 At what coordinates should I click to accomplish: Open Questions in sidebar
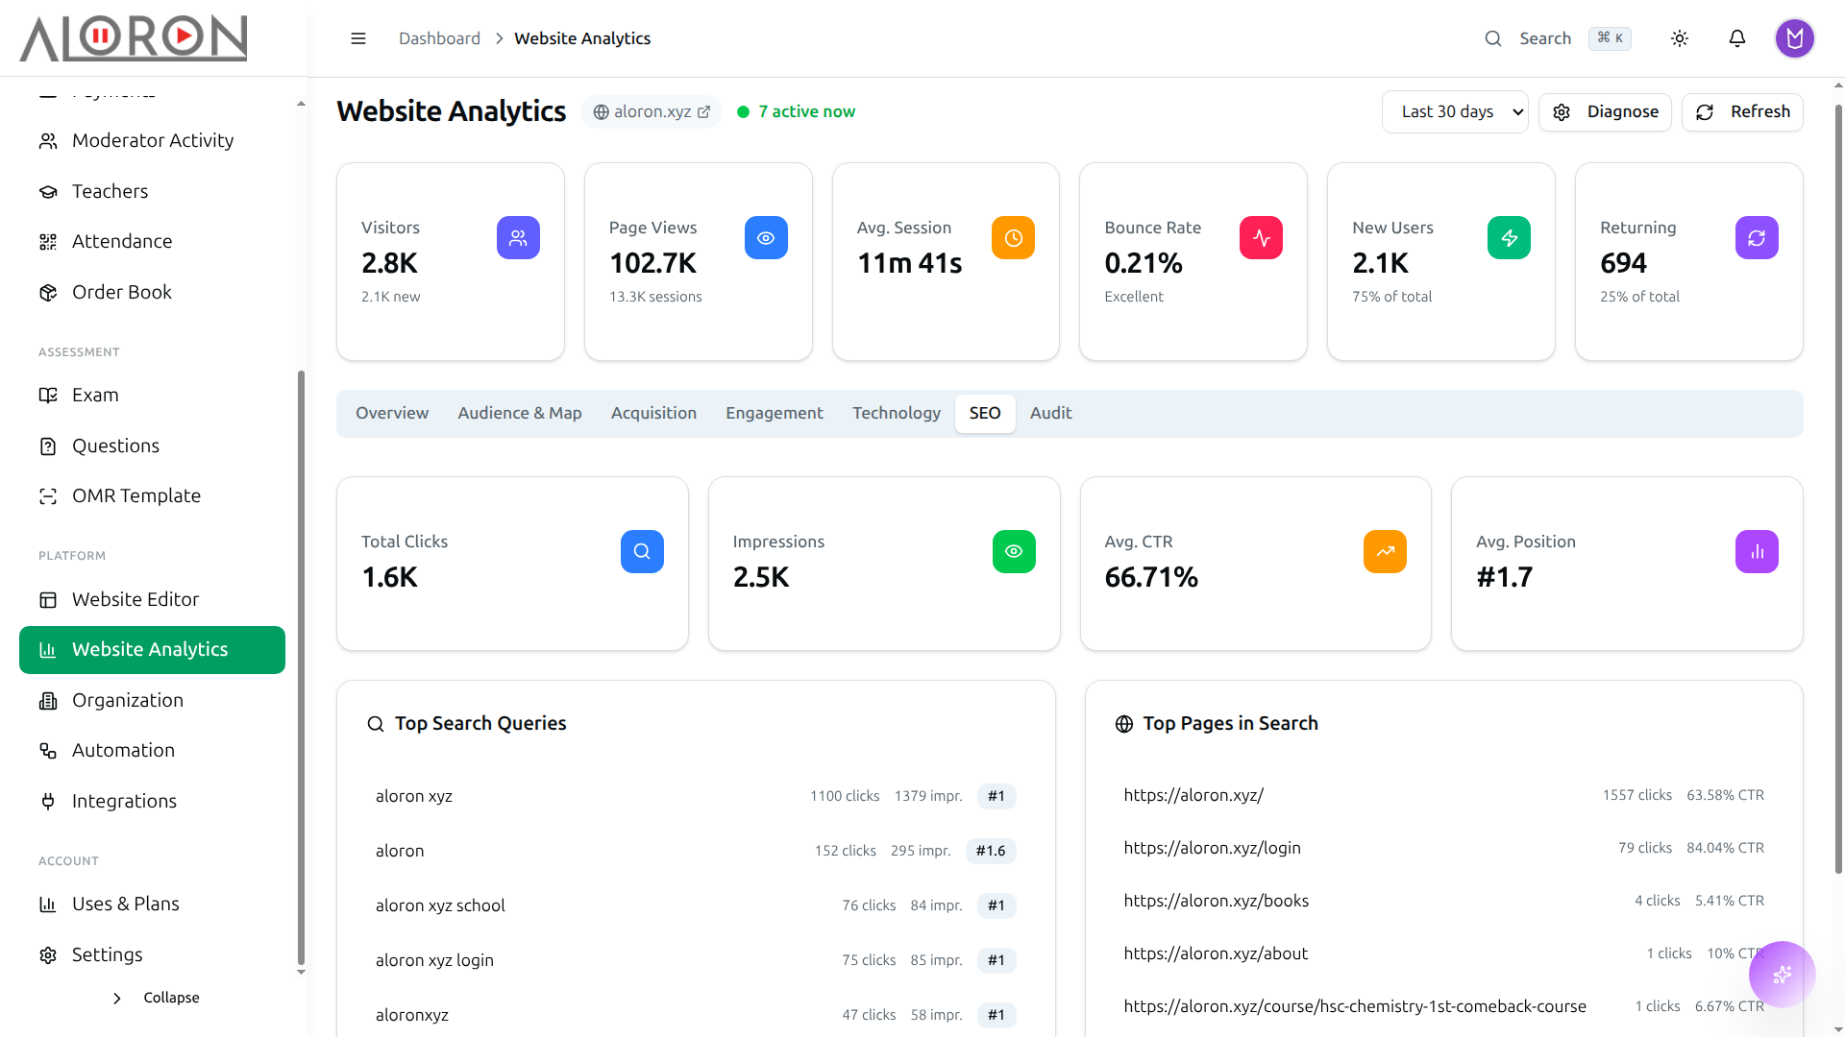(x=152, y=446)
